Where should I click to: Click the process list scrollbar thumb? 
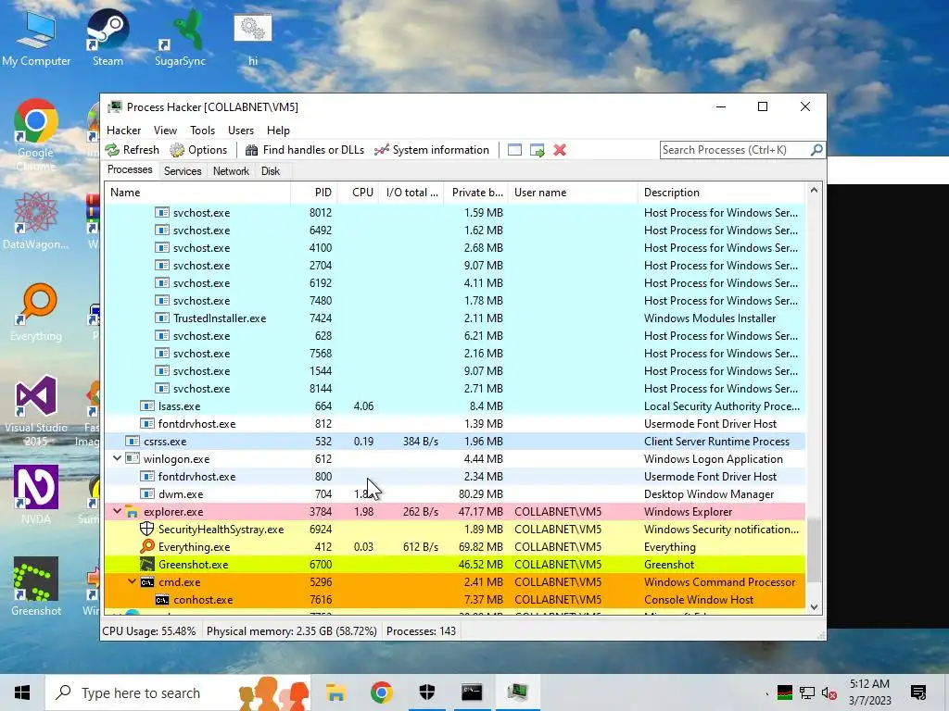tap(814, 551)
